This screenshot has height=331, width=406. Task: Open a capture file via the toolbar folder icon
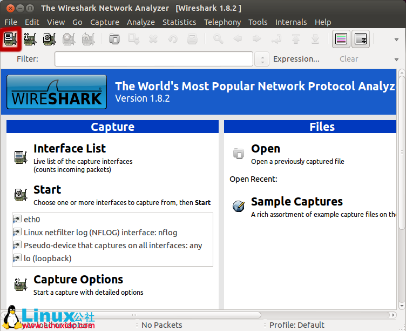(x=114, y=39)
